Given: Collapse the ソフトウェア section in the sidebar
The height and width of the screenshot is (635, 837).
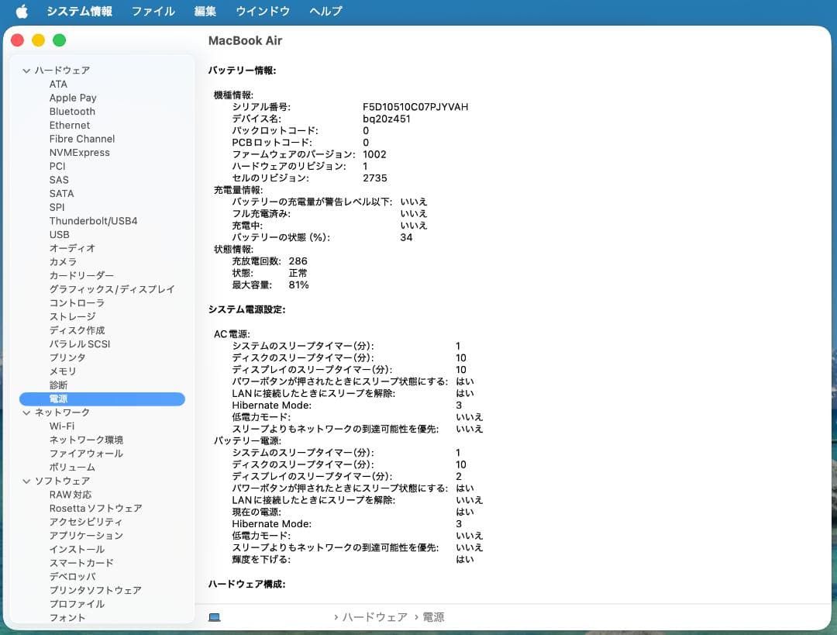Looking at the screenshot, I should coord(26,481).
